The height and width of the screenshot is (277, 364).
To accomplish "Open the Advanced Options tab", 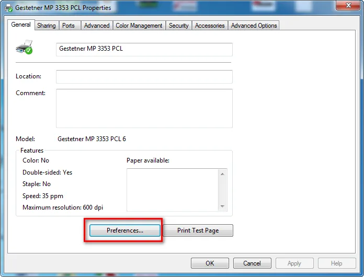I will (x=254, y=26).
